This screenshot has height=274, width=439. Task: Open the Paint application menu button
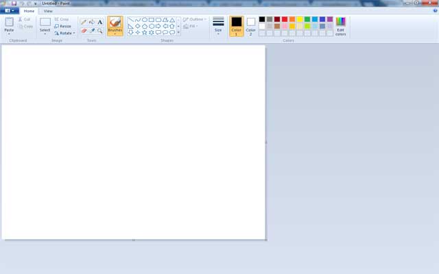coord(10,11)
